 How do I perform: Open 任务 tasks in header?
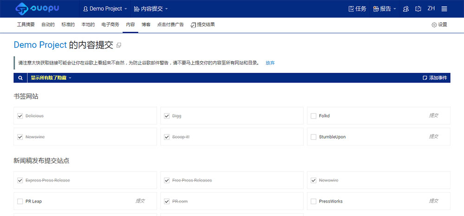click(x=357, y=9)
